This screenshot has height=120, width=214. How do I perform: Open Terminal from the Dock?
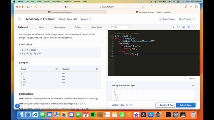tap(168, 115)
